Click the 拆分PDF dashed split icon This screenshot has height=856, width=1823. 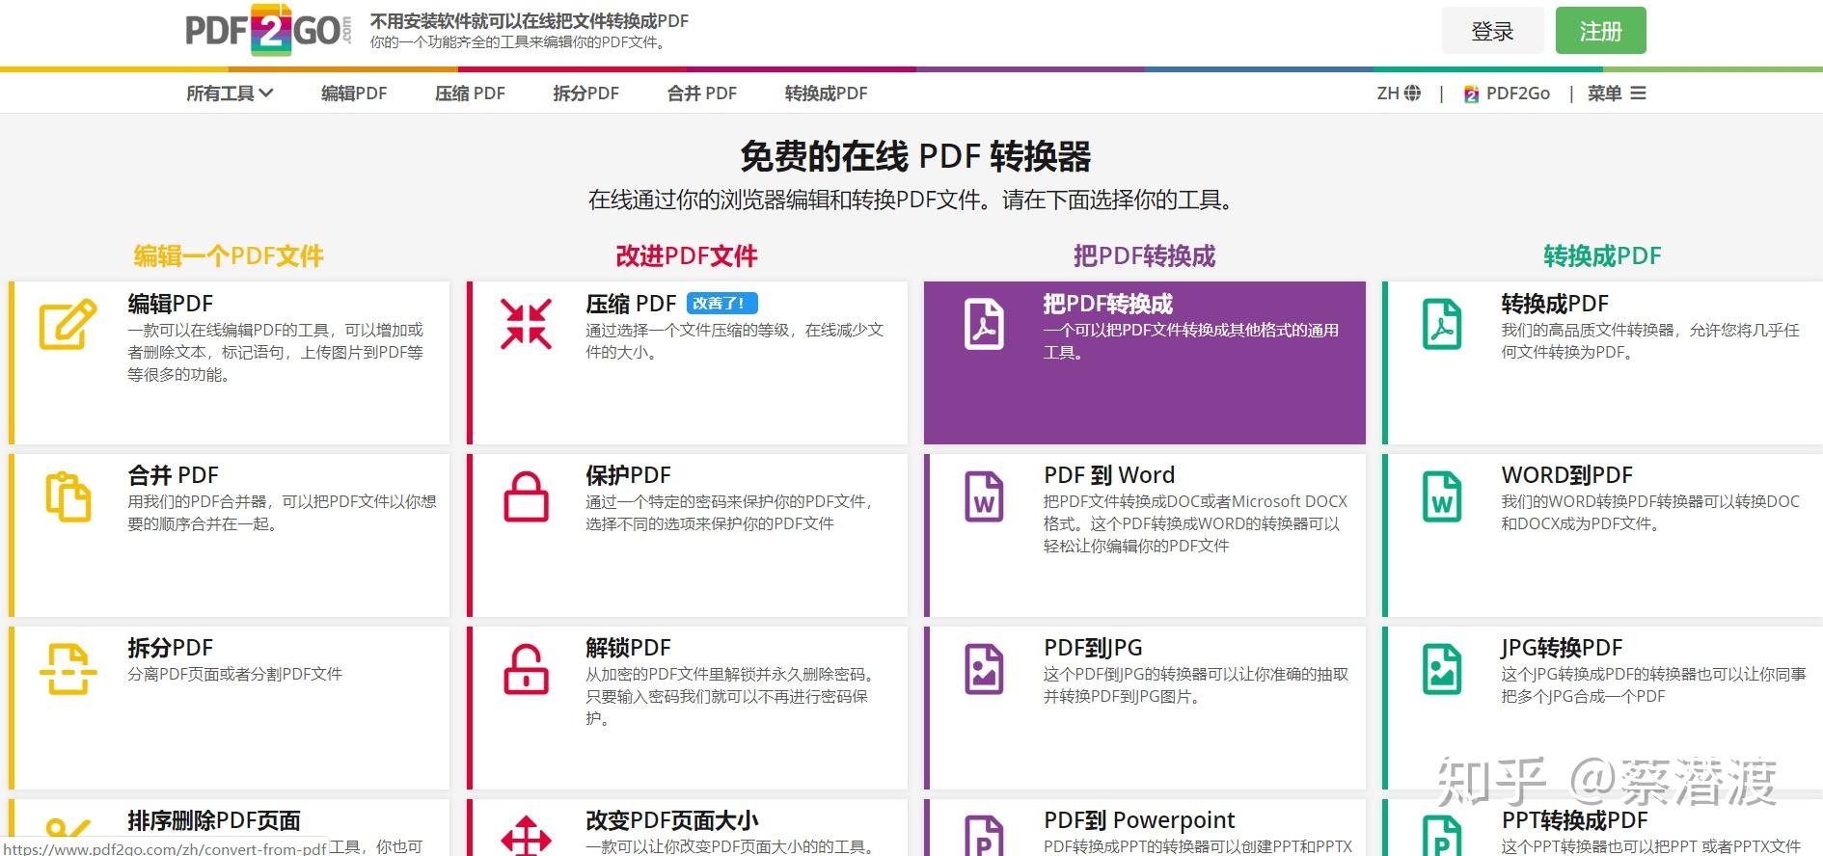(x=68, y=669)
